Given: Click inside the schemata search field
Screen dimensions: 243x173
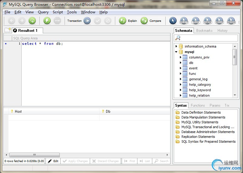Looking at the screenshot, I should (206, 38).
